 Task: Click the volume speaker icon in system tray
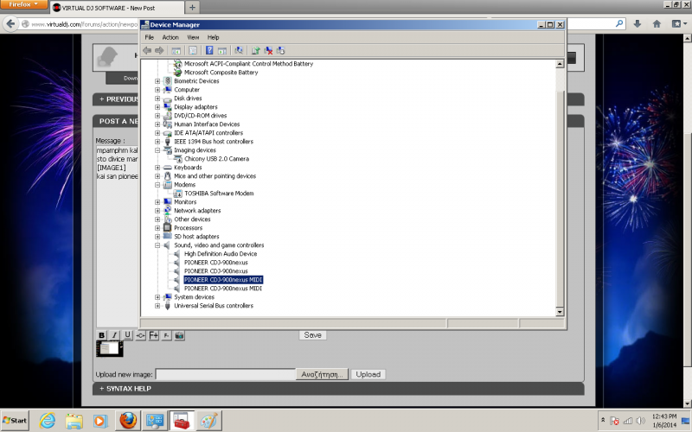pyautogui.click(x=640, y=421)
